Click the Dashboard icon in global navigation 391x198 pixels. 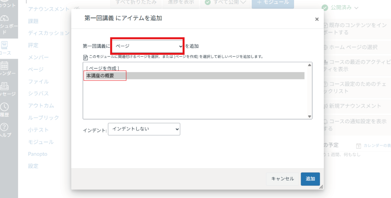tap(5, 19)
